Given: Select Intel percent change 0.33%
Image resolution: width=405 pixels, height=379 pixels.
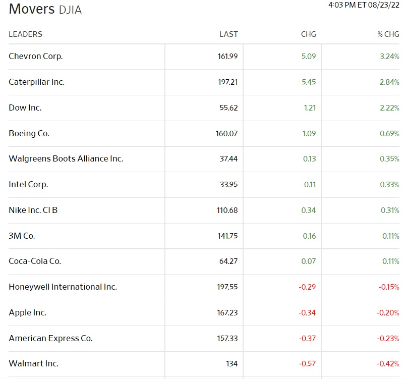Looking at the screenshot, I should pyautogui.click(x=389, y=184).
